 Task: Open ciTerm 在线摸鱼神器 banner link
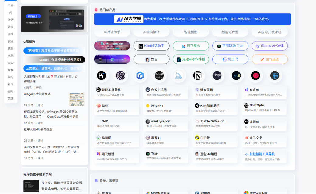tap(54, 60)
